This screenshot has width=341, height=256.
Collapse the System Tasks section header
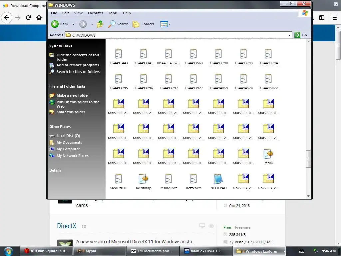coord(61,46)
